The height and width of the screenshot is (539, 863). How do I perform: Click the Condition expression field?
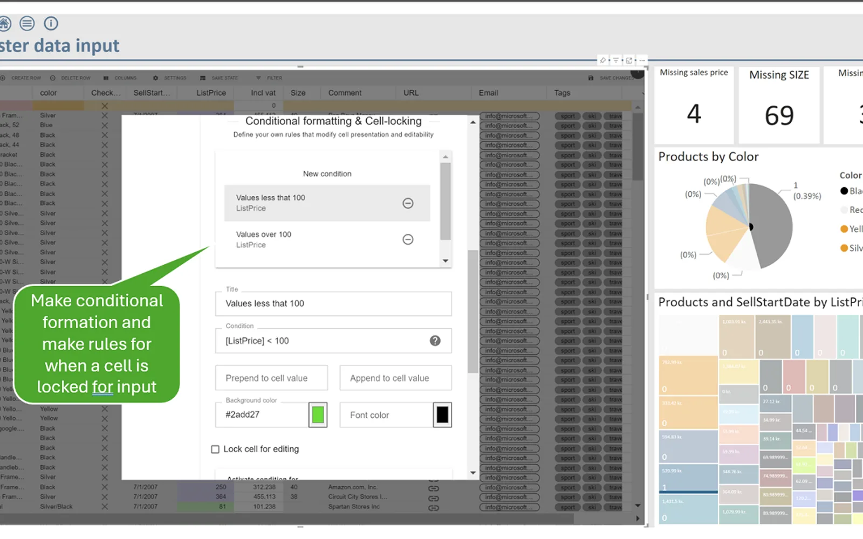click(333, 341)
